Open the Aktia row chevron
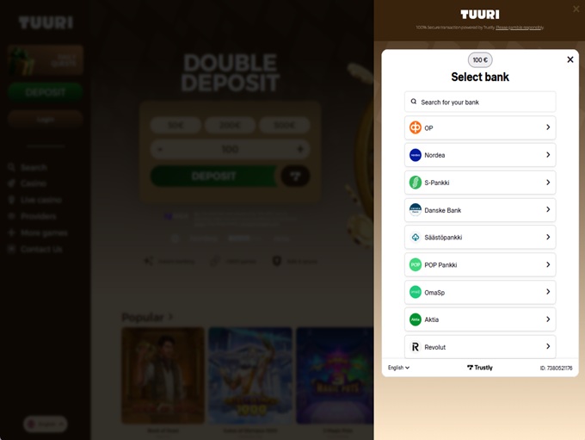The height and width of the screenshot is (440, 585). pyautogui.click(x=548, y=319)
